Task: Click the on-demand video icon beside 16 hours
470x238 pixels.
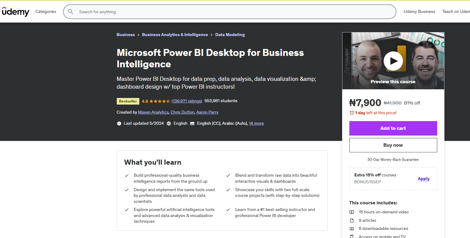Action: tap(352, 212)
